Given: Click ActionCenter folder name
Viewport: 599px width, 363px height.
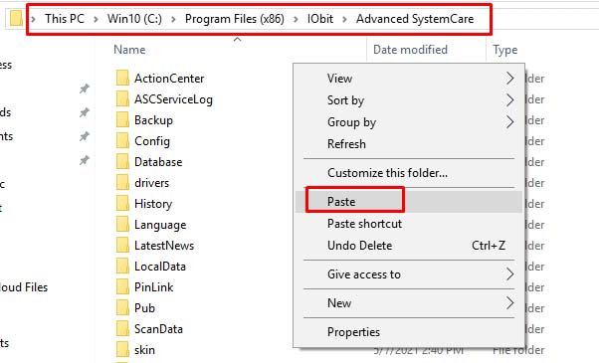Looking at the screenshot, I should pyautogui.click(x=169, y=79).
